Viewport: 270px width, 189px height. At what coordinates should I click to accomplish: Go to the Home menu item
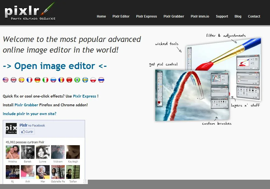[101, 16]
